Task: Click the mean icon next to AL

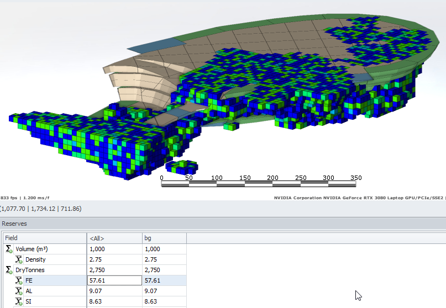Action: (x=19, y=291)
